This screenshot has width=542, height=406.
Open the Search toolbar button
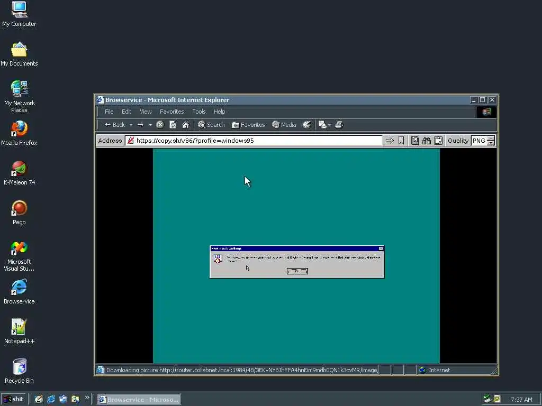[x=211, y=125]
